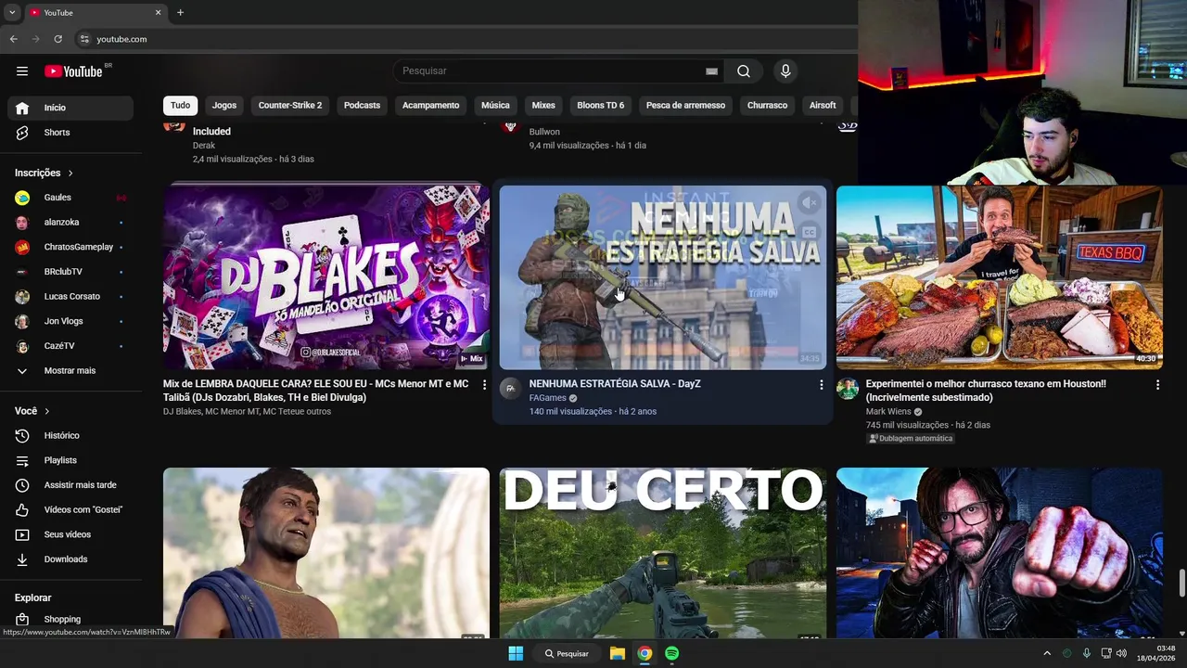Image resolution: width=1187 pixels, height=668 pixels.
Task: Select the Bloons TD 6 filter chip
Action: pyautogui.click(x=601, y=106)
